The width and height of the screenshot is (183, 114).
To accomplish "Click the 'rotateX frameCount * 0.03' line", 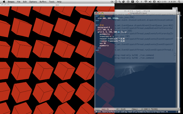I will pyautogui.click(x=112, y=41).
